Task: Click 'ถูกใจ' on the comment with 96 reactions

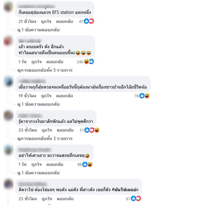Action: 36,164
